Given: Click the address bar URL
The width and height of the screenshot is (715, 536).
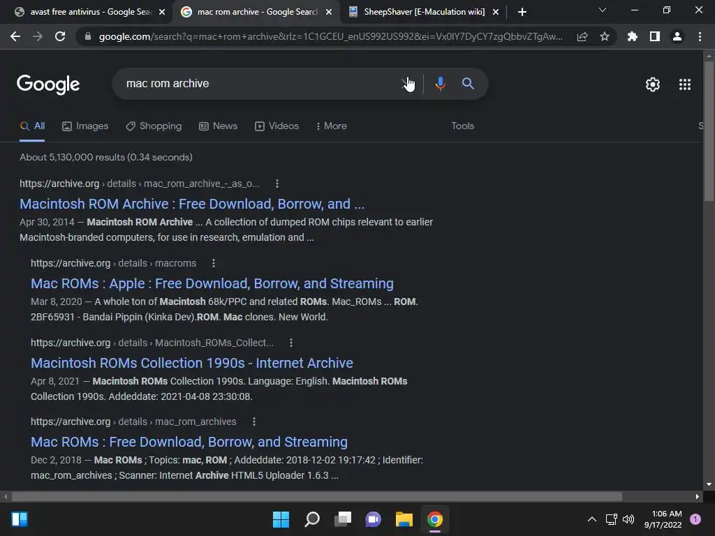Looking at the screenshot, I should tap(330, 36).
